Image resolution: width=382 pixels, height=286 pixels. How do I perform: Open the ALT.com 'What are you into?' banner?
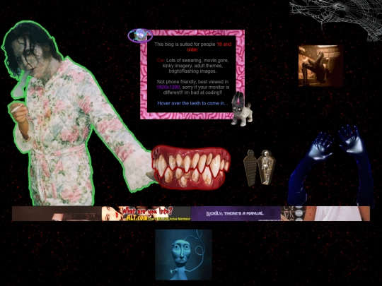(x=146, y=213)
